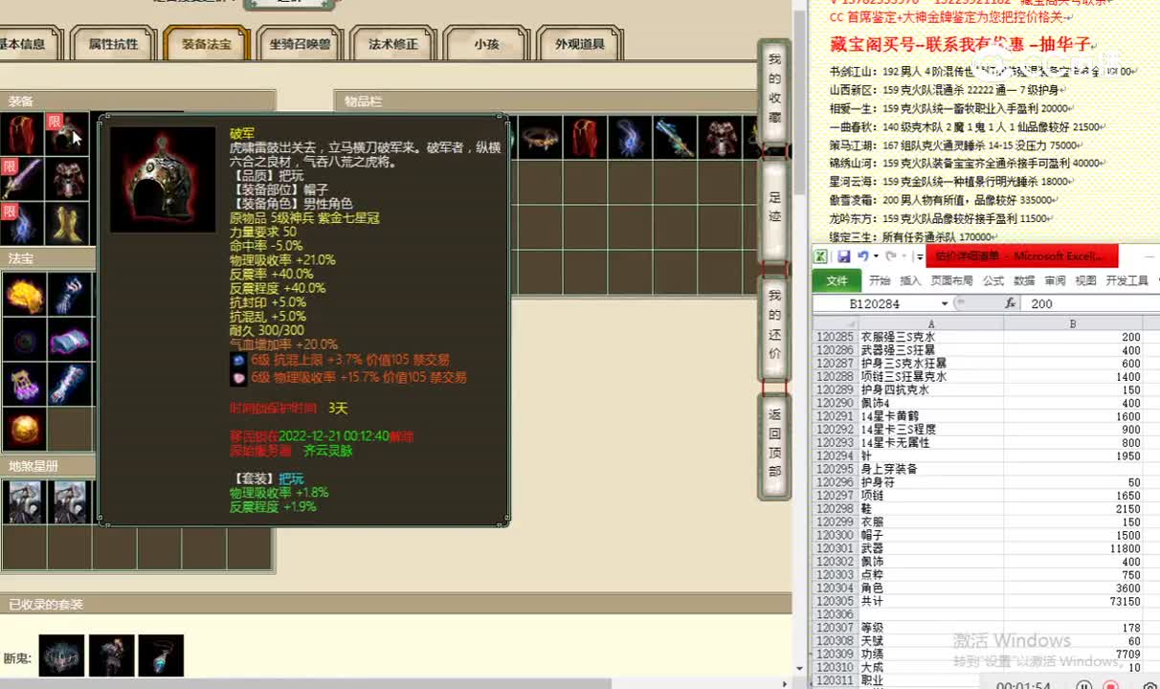Open Excel customize quick access toolbar dropdown
Viewport: 1160px width, 689px height.
click(x=920, y=256)
